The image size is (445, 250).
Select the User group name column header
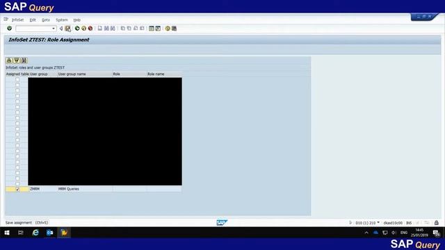point(85,74)
